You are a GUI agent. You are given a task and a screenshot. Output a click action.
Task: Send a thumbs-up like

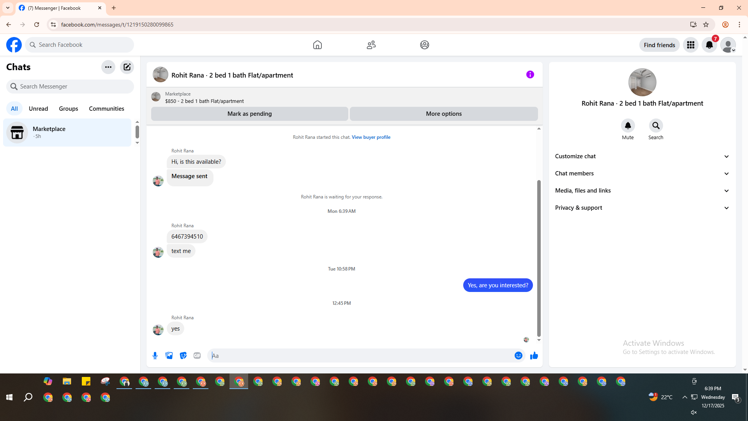[x=534, y=356]
